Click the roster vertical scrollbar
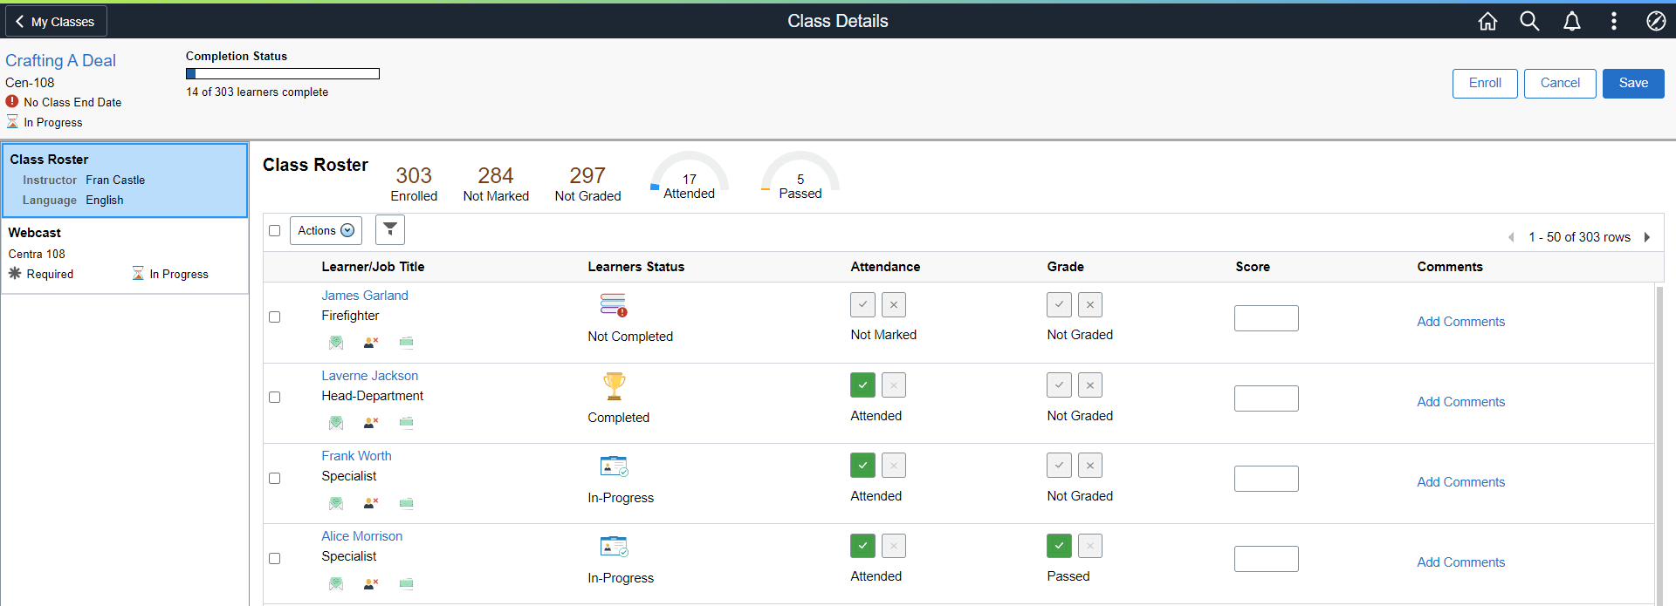The height and width of the screenshot is (606, 1676). (1659, 445)
